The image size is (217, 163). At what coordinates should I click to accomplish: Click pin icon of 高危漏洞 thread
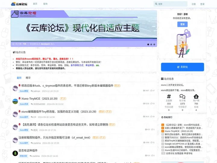point(20,124)
